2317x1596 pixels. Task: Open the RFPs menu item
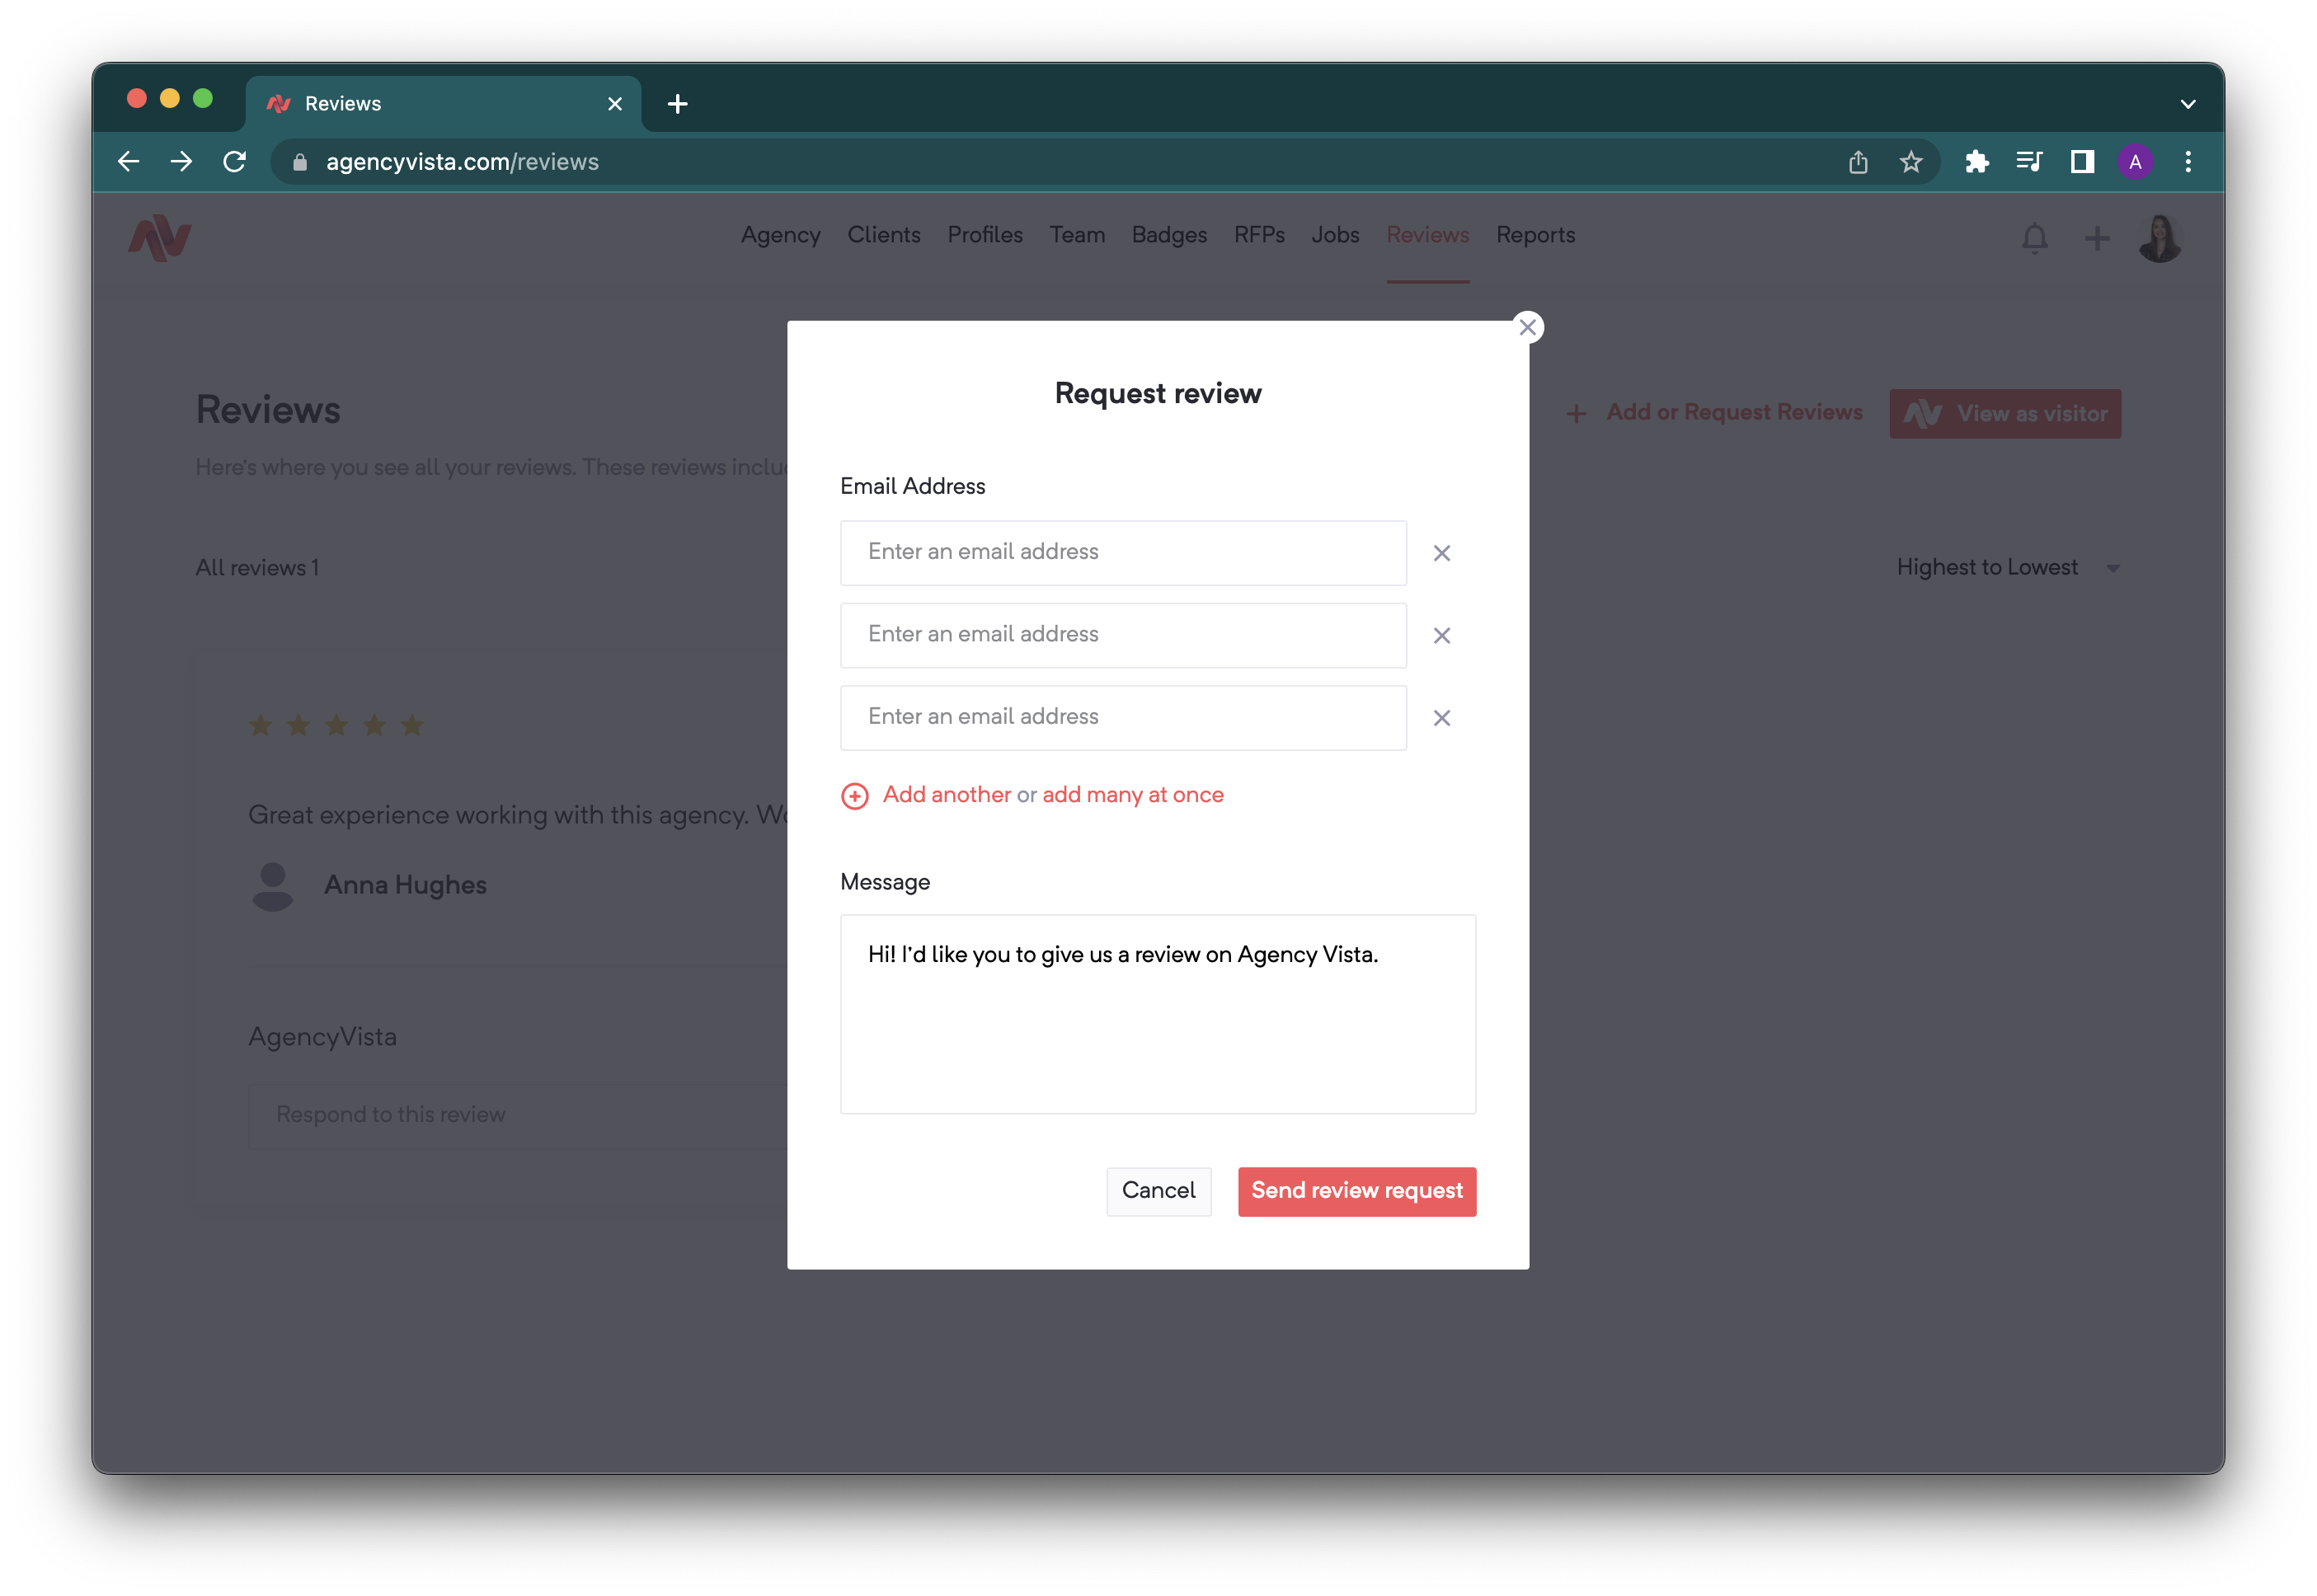tap(1258, 235)
